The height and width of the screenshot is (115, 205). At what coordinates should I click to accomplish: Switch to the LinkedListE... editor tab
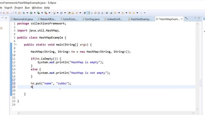tap(113, 19)
